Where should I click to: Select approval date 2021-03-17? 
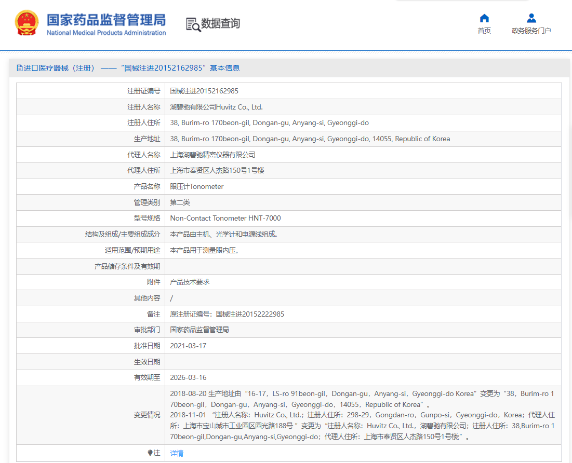[188, 346]
